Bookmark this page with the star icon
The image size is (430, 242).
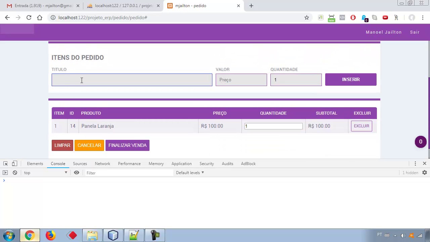click(307, 17)
